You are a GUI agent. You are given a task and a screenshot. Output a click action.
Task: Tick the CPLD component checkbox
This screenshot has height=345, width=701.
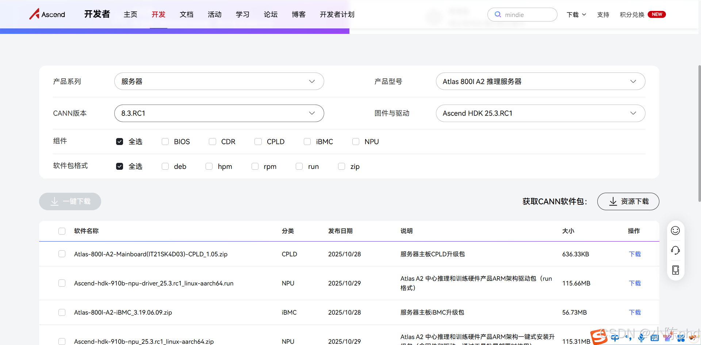[x=258, y=141]
